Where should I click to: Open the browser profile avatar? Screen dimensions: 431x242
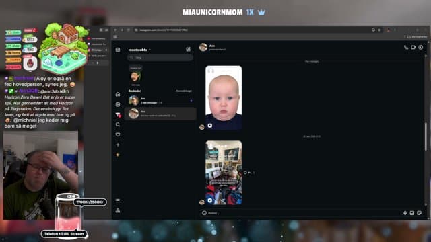[x=388, y=30]
